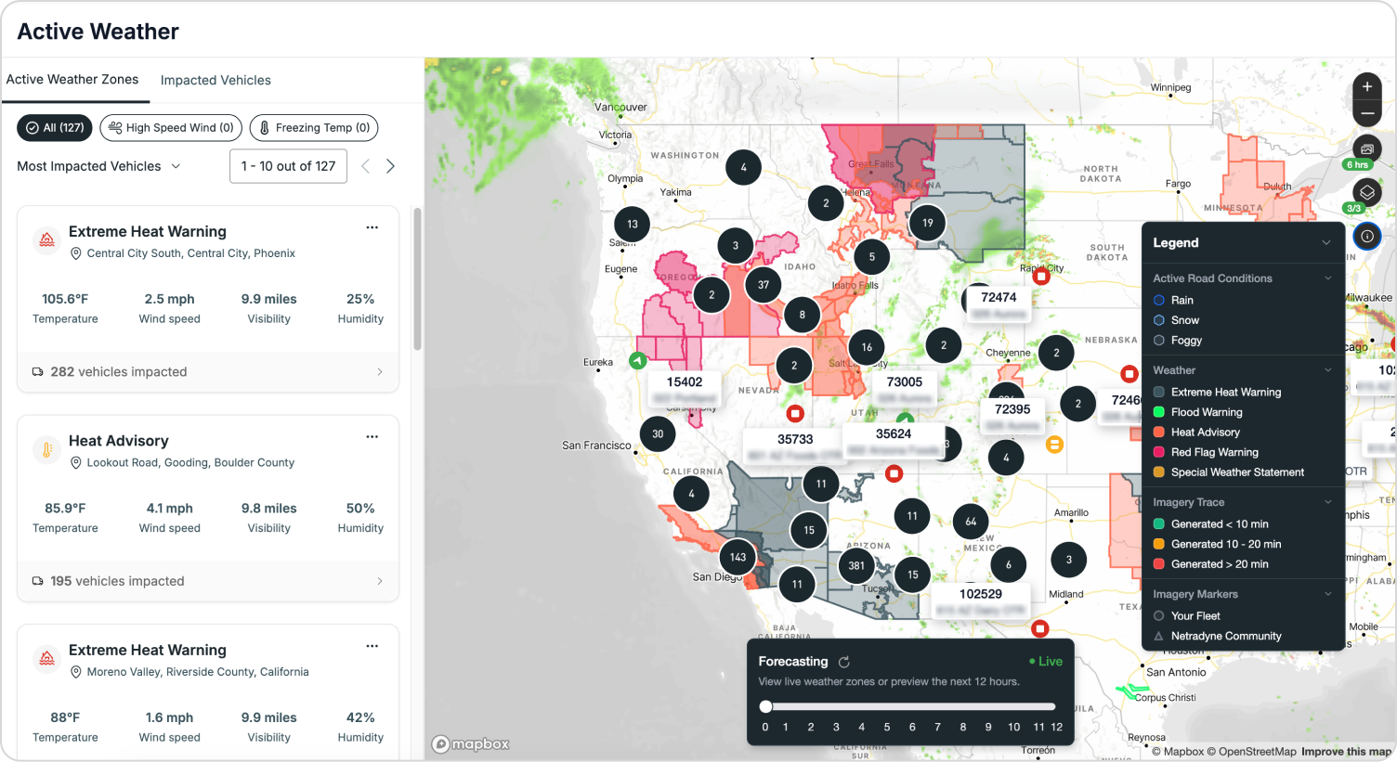Select the 19 cluster marker in Montana

[x=928, y=223]
